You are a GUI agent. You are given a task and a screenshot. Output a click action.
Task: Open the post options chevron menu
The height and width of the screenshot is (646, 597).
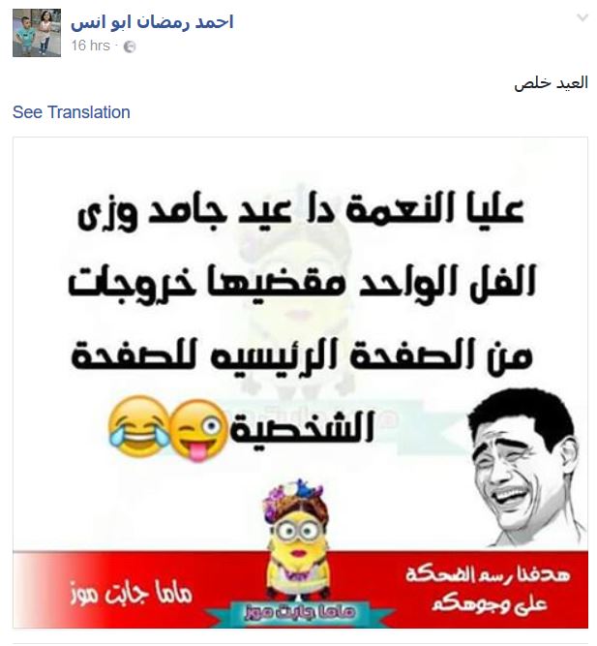582,17
